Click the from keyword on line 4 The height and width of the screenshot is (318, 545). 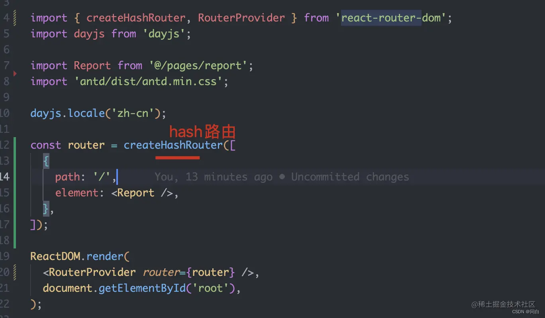(x=316, y=18)
